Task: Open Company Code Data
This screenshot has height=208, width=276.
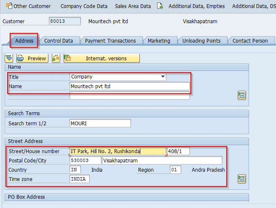Action: (84, 6)
